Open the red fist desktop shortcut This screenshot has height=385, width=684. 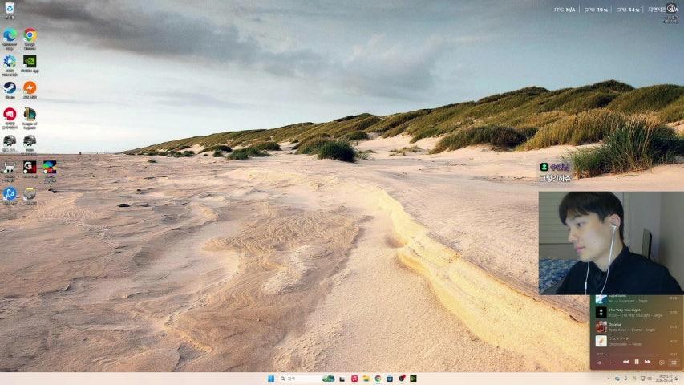click(x=10, y=118)
